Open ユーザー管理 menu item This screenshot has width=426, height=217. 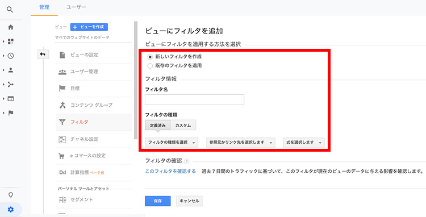94,72
